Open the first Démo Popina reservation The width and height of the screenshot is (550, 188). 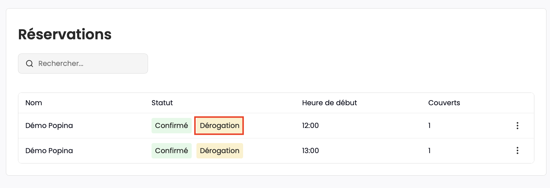(x=49, y=126)
